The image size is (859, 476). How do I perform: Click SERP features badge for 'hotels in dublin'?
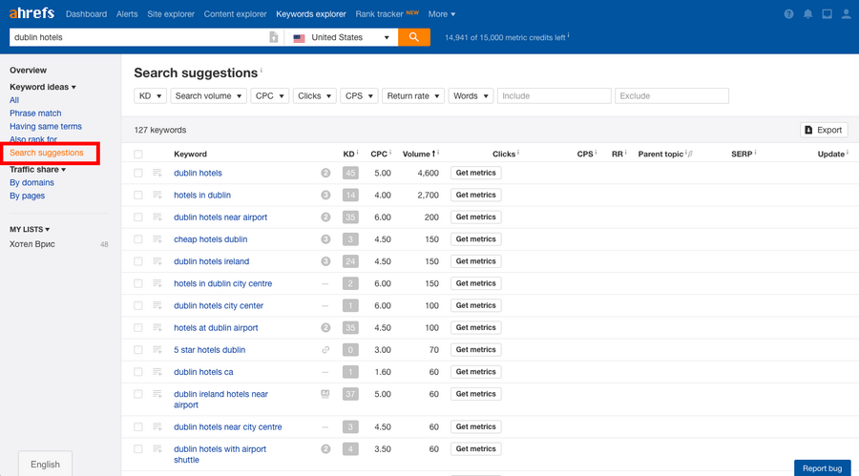coord(325,195)
